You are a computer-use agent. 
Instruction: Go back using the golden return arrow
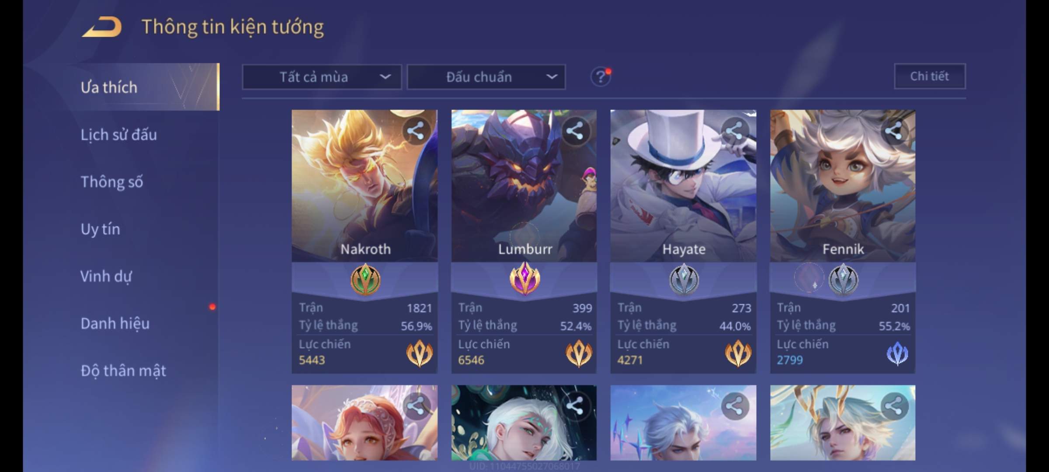(x=101, y=27)
